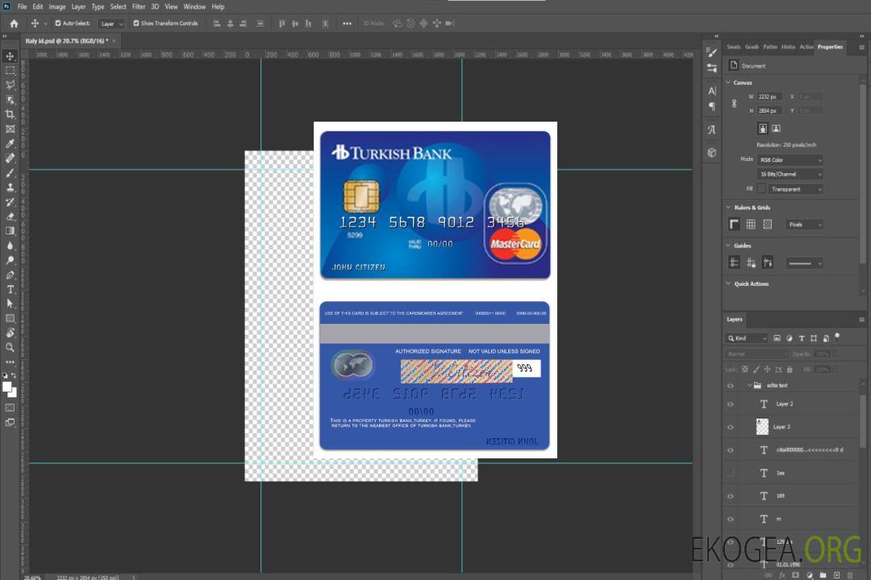The width and height of the screenshot is (871, 580).
Task: Hide the edite text group
Action: pos(731,386)
